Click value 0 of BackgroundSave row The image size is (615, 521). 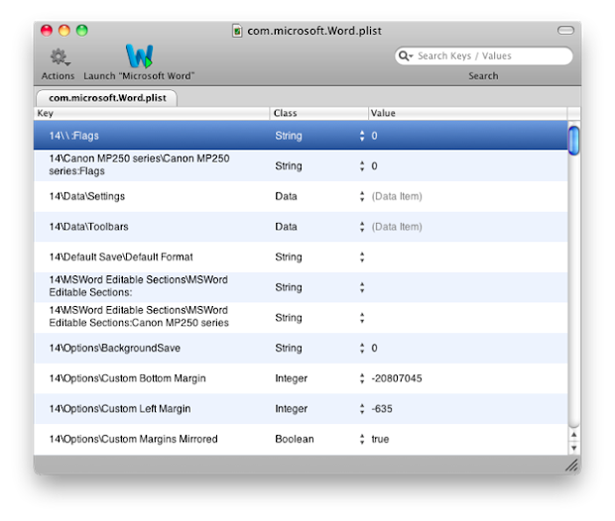click(374, 349)
